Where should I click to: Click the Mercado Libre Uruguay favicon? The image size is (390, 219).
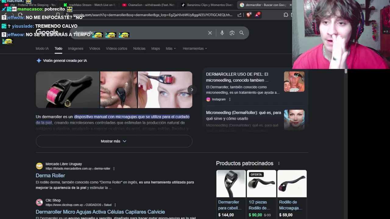[x=39, y=166]
